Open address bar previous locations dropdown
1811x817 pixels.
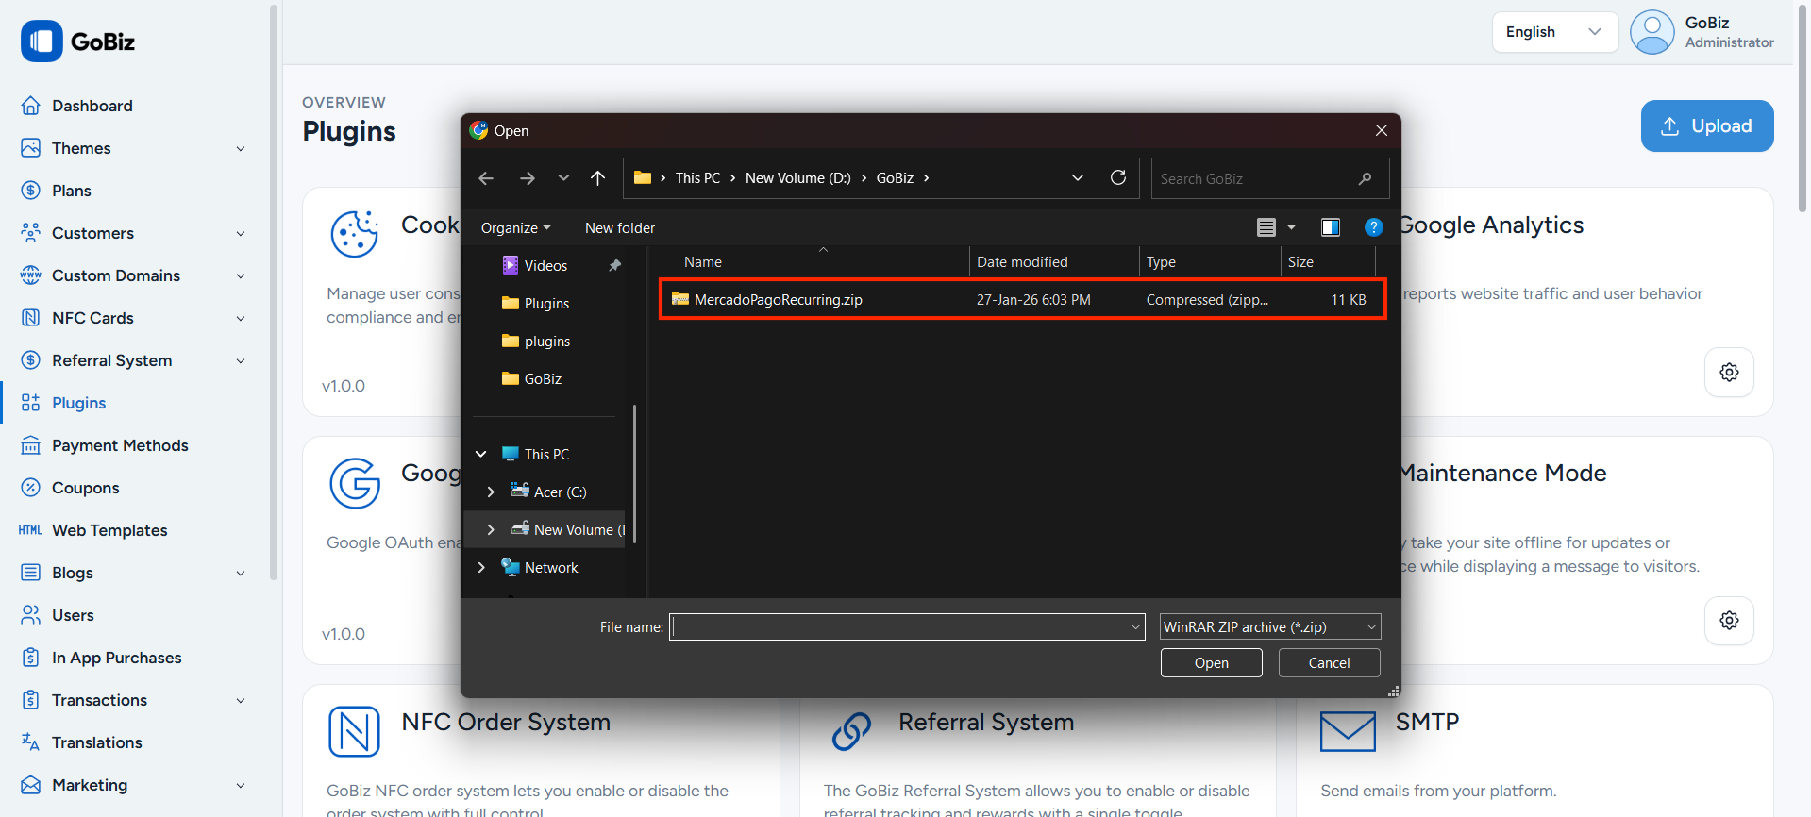1077,178
